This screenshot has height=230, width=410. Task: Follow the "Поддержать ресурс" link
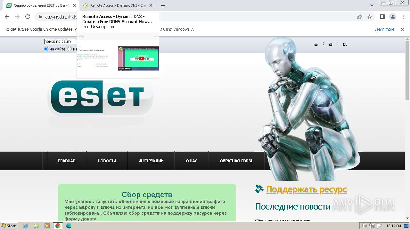click(307, 189)
